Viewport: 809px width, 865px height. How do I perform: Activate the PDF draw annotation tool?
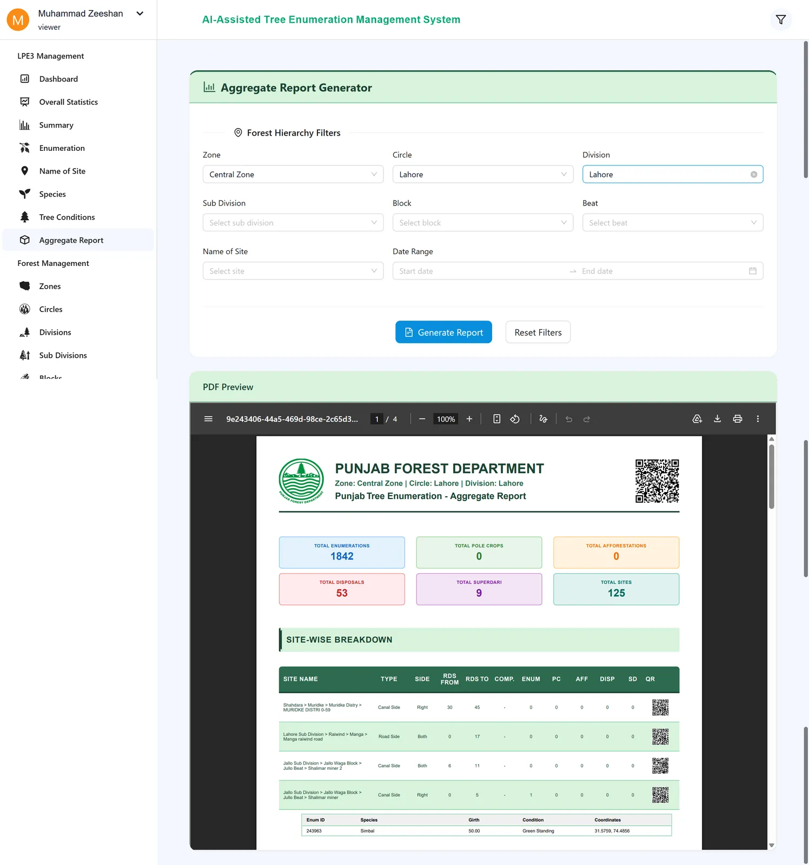pos(543,419)
